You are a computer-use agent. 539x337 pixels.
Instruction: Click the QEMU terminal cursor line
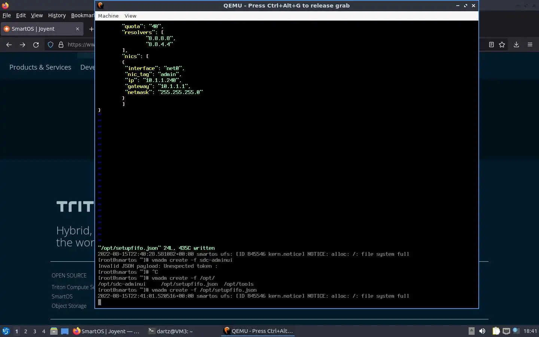pyautogui.click(x=100, y=302)
